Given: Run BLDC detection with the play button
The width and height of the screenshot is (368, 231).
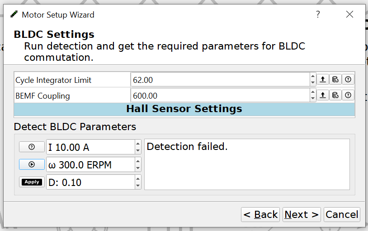Looking at the screenshot, I should pyautogui.click(x=32, y=164).
